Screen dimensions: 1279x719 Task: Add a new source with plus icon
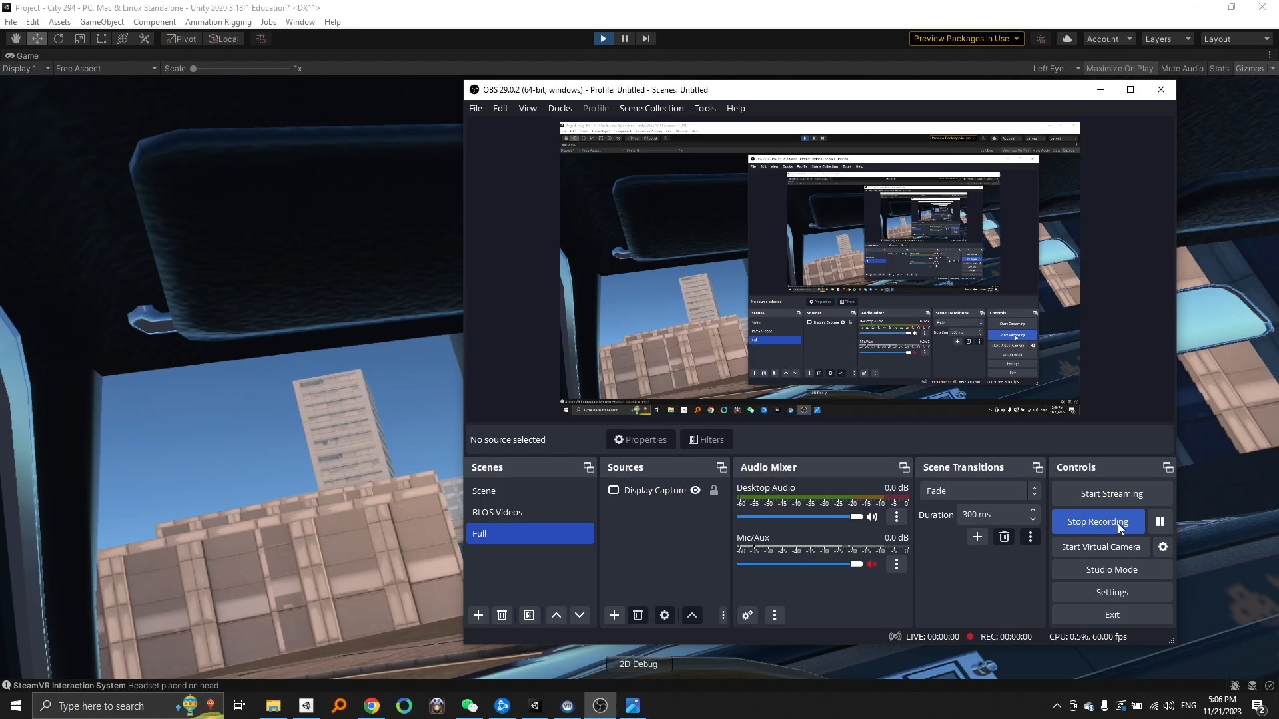[614, 615]
